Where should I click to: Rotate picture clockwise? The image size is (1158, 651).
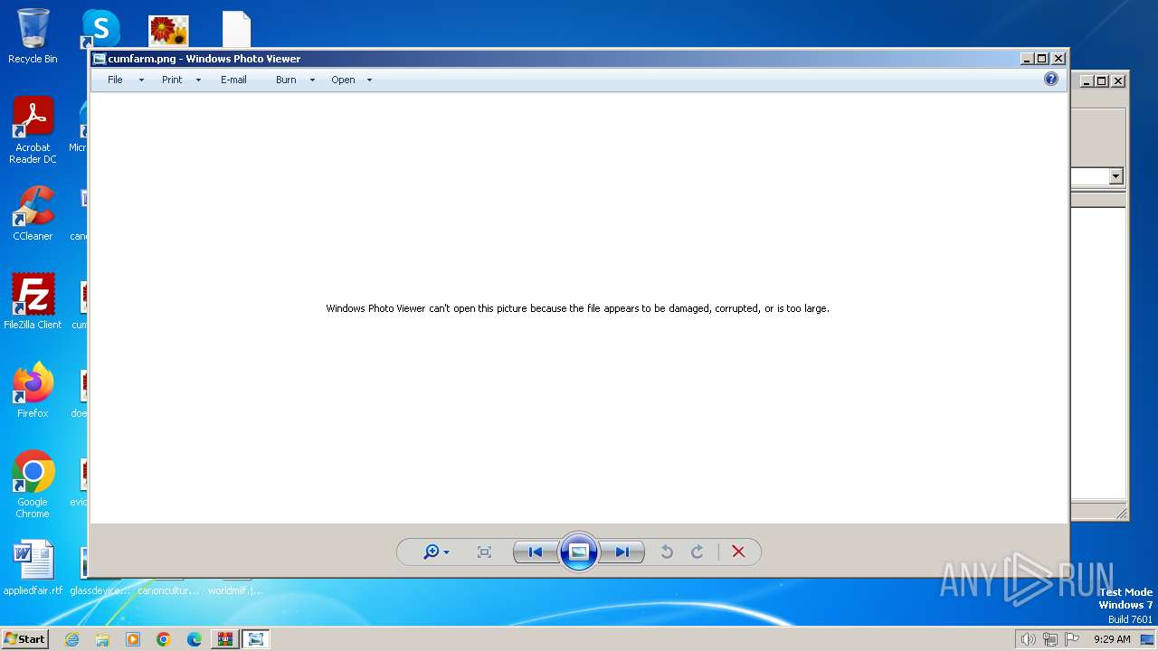[698, 552]
